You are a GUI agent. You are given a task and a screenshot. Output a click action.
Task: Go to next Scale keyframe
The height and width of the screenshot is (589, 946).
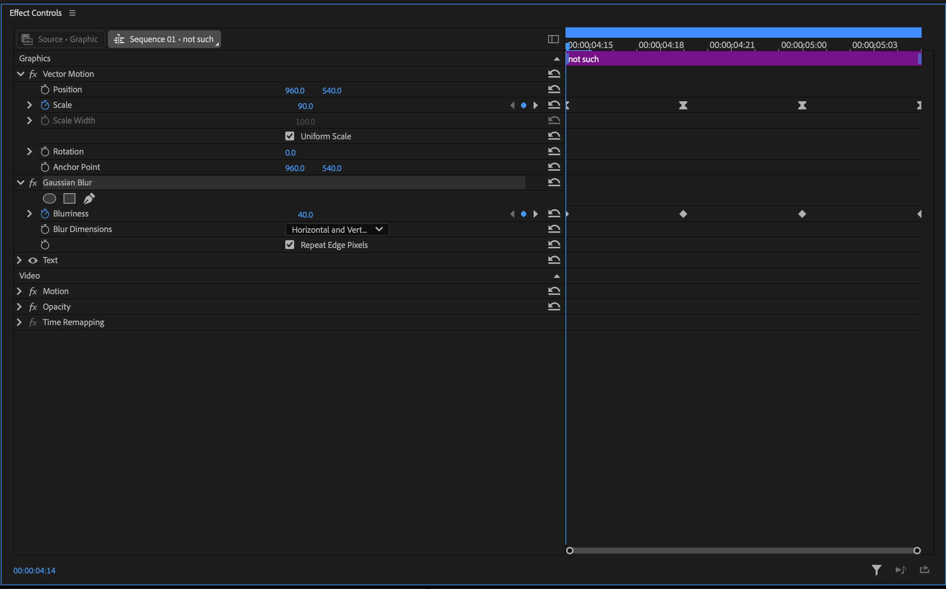point(535,105)
